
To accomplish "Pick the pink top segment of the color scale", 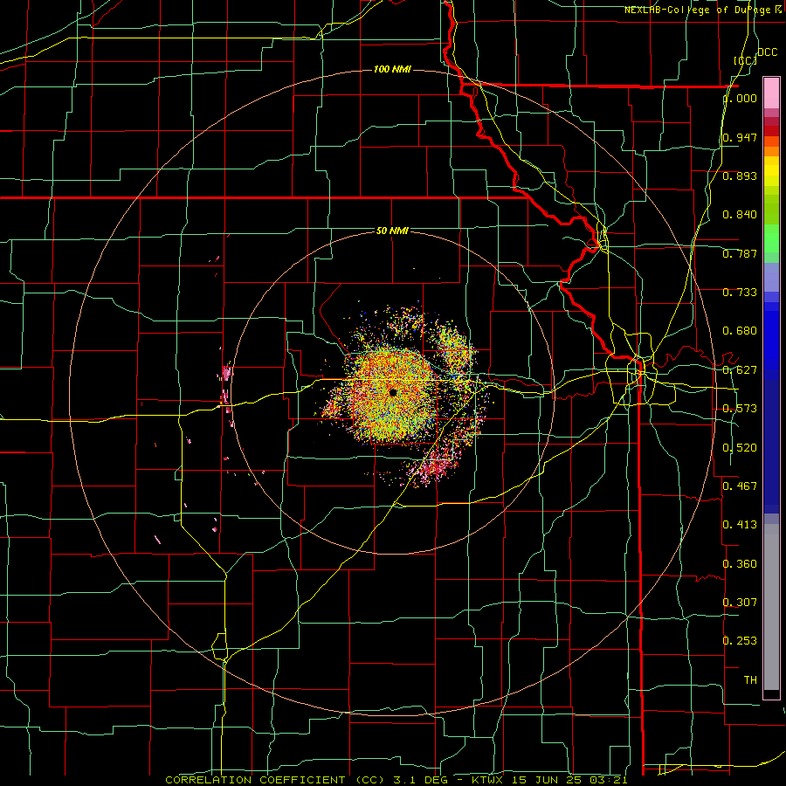I will [771, 93].
